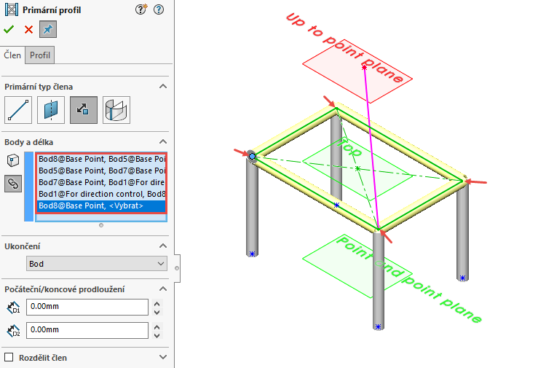Collapse the Ukončení section
The height and width of the screenshot is (368, 546).
tap(163, 246)
